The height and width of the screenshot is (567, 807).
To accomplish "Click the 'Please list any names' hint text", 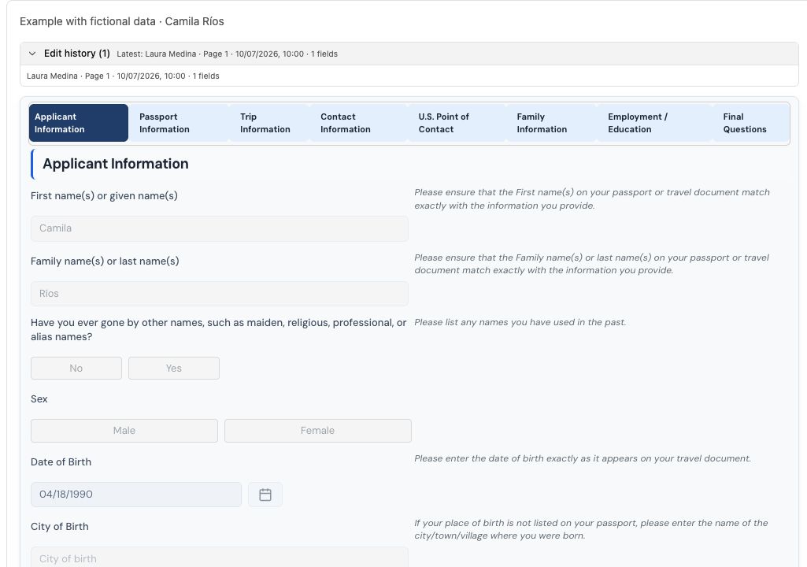I will [x=520, y=322].
